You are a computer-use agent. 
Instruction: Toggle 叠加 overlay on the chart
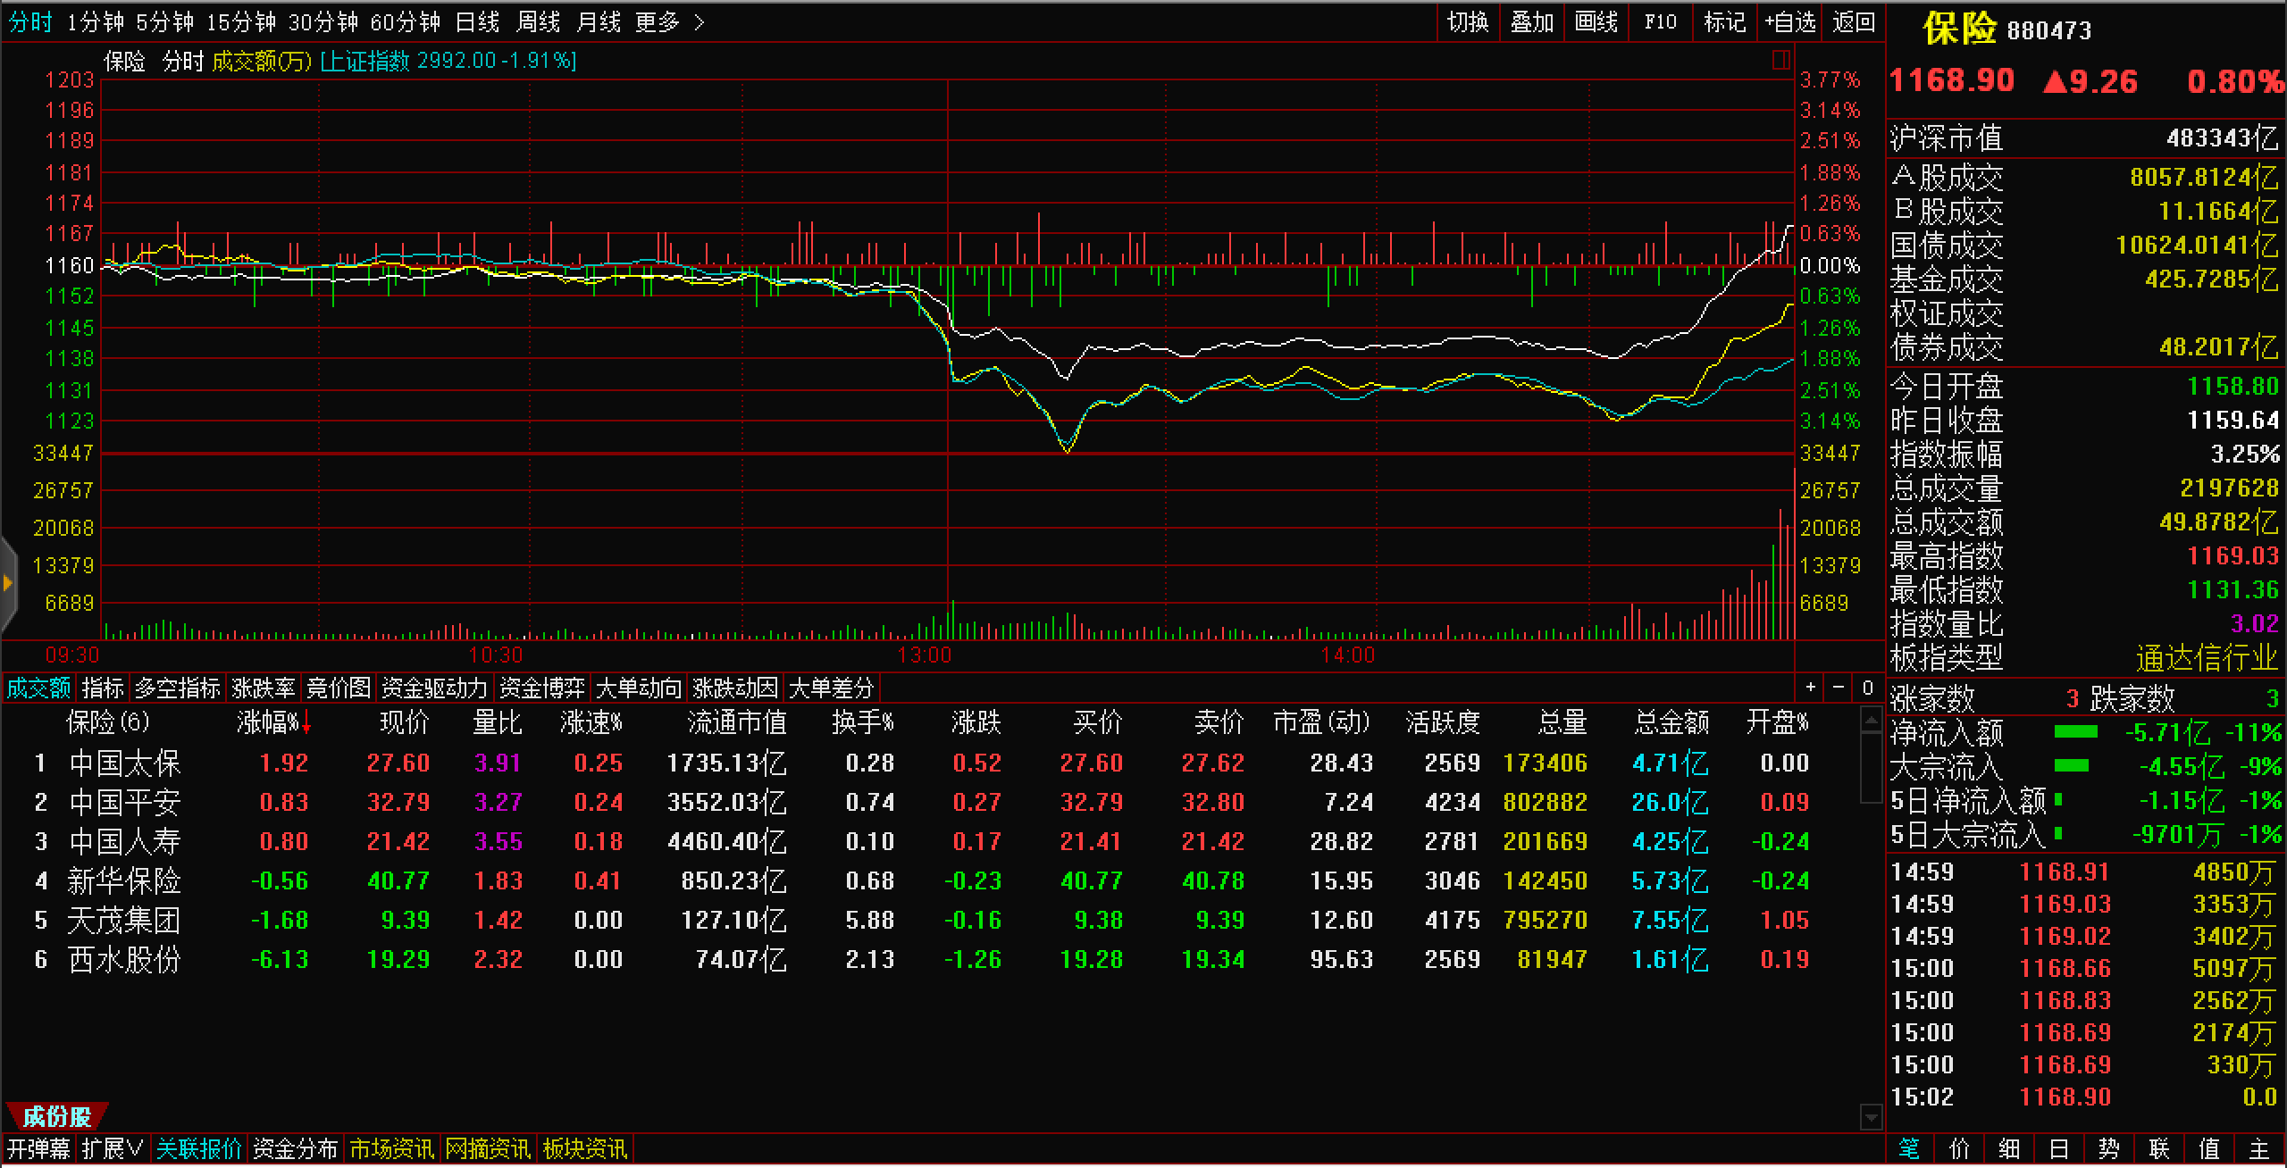tap(1532, 21)
